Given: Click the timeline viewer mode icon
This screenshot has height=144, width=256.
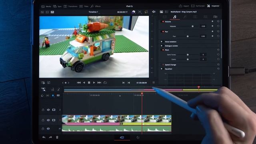Looking at the screenshot, I should (52, 12).
